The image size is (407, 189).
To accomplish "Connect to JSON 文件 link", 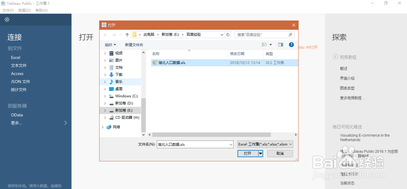I will pos(20,82).
